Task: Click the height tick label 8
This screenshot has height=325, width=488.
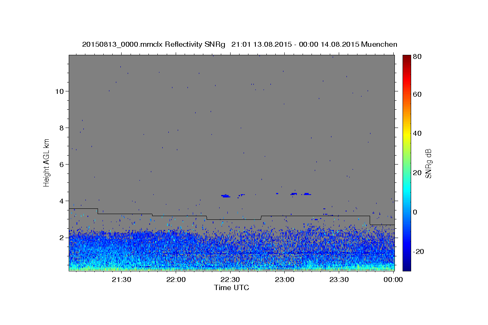Action: point(62,128)
